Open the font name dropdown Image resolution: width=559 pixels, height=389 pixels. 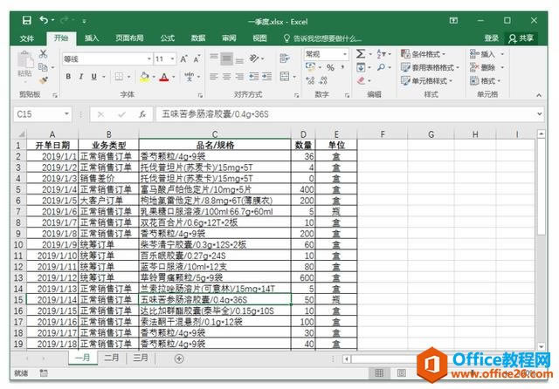149,58
